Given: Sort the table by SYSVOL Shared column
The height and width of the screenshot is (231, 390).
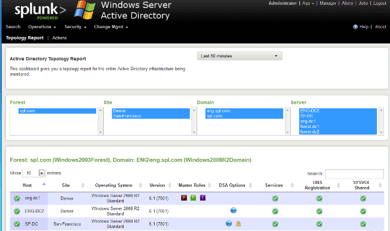Looking at the screenshot, I should click(362, 185).
